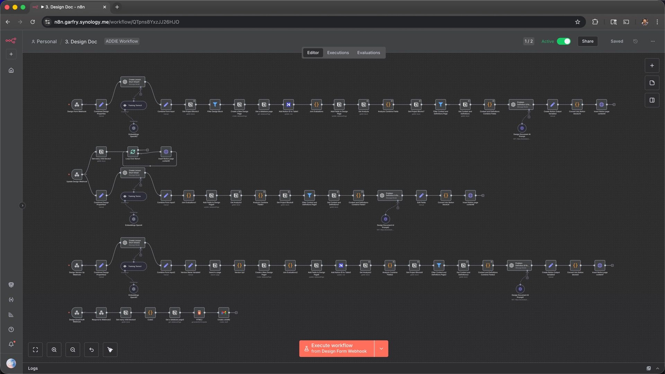This screenshot has height=374, width=665.
Task: Toggle the Active workflow switch
Action: [564, 41]
